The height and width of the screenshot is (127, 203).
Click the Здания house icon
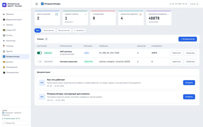tap(4, 51)
